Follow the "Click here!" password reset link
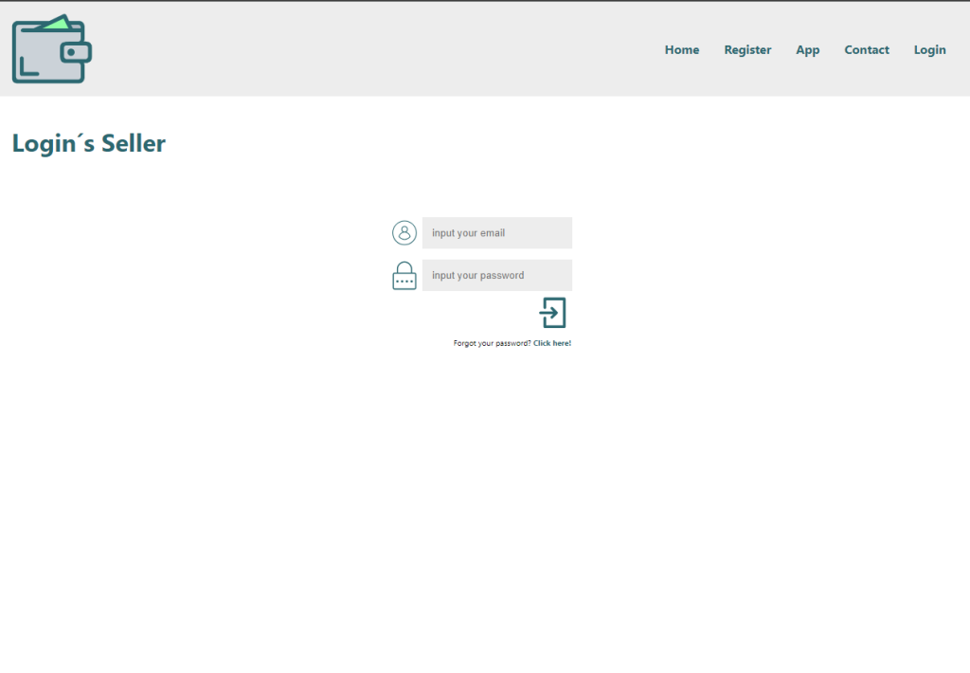 552,343
